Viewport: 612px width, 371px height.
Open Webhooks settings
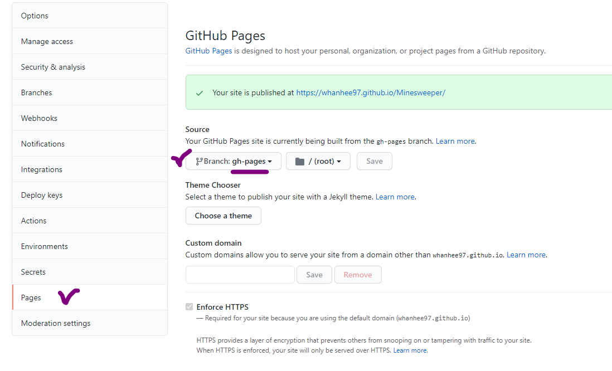[90, 118]
